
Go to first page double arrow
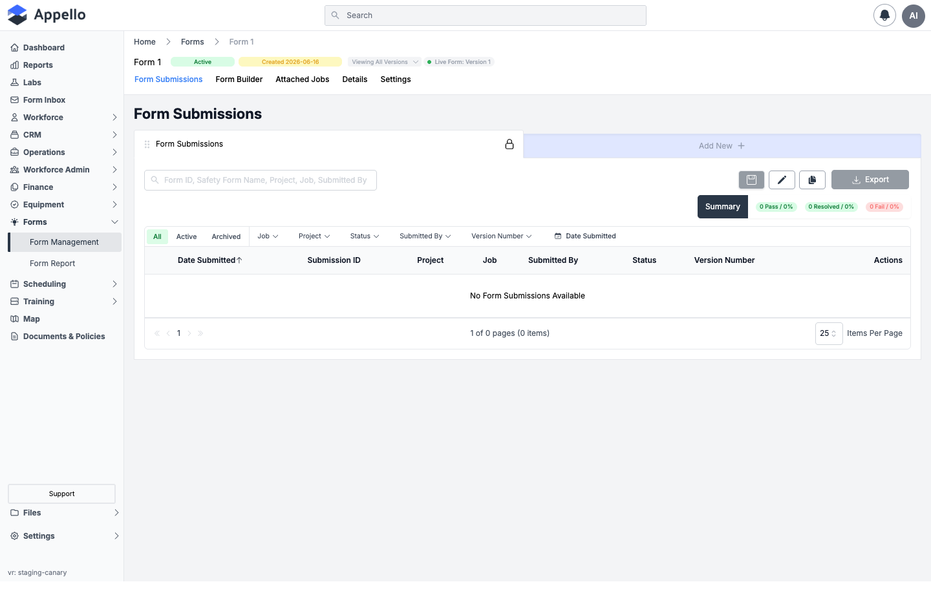(x=157, y=333)
